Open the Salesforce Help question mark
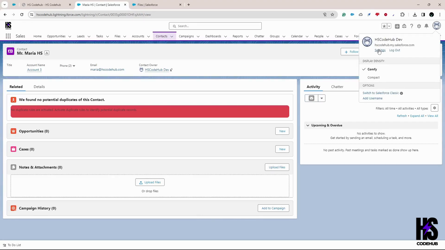The height and width of the screenshot is (250, 445). 412,26
